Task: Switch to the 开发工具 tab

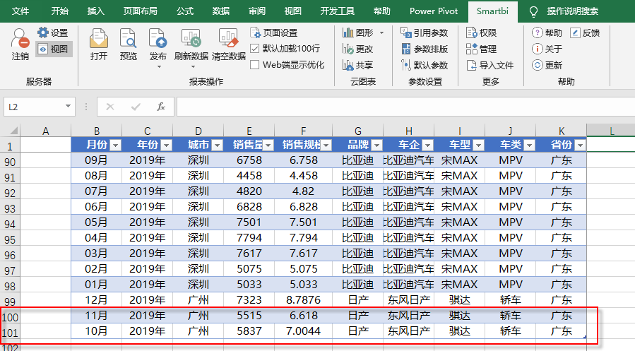Action: click(338, 11)
